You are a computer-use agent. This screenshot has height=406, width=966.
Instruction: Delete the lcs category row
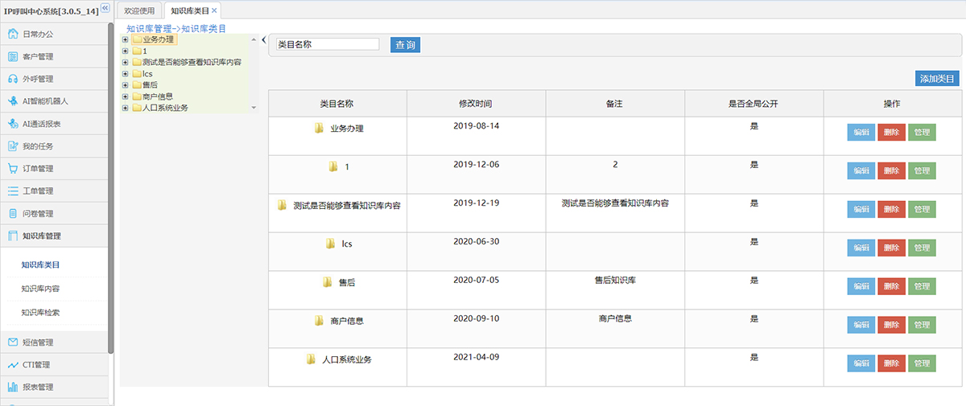coord(891,248)
